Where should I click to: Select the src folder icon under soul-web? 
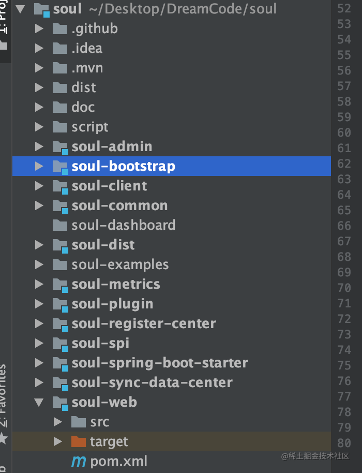click(x=79, y=422)
